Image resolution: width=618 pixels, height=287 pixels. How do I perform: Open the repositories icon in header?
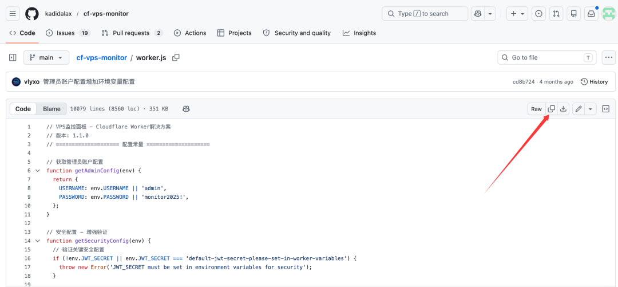(x=574, y=14)
